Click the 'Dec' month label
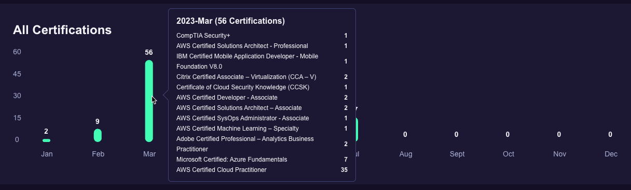This screenshot has width=631, height=190. (611, 154)
